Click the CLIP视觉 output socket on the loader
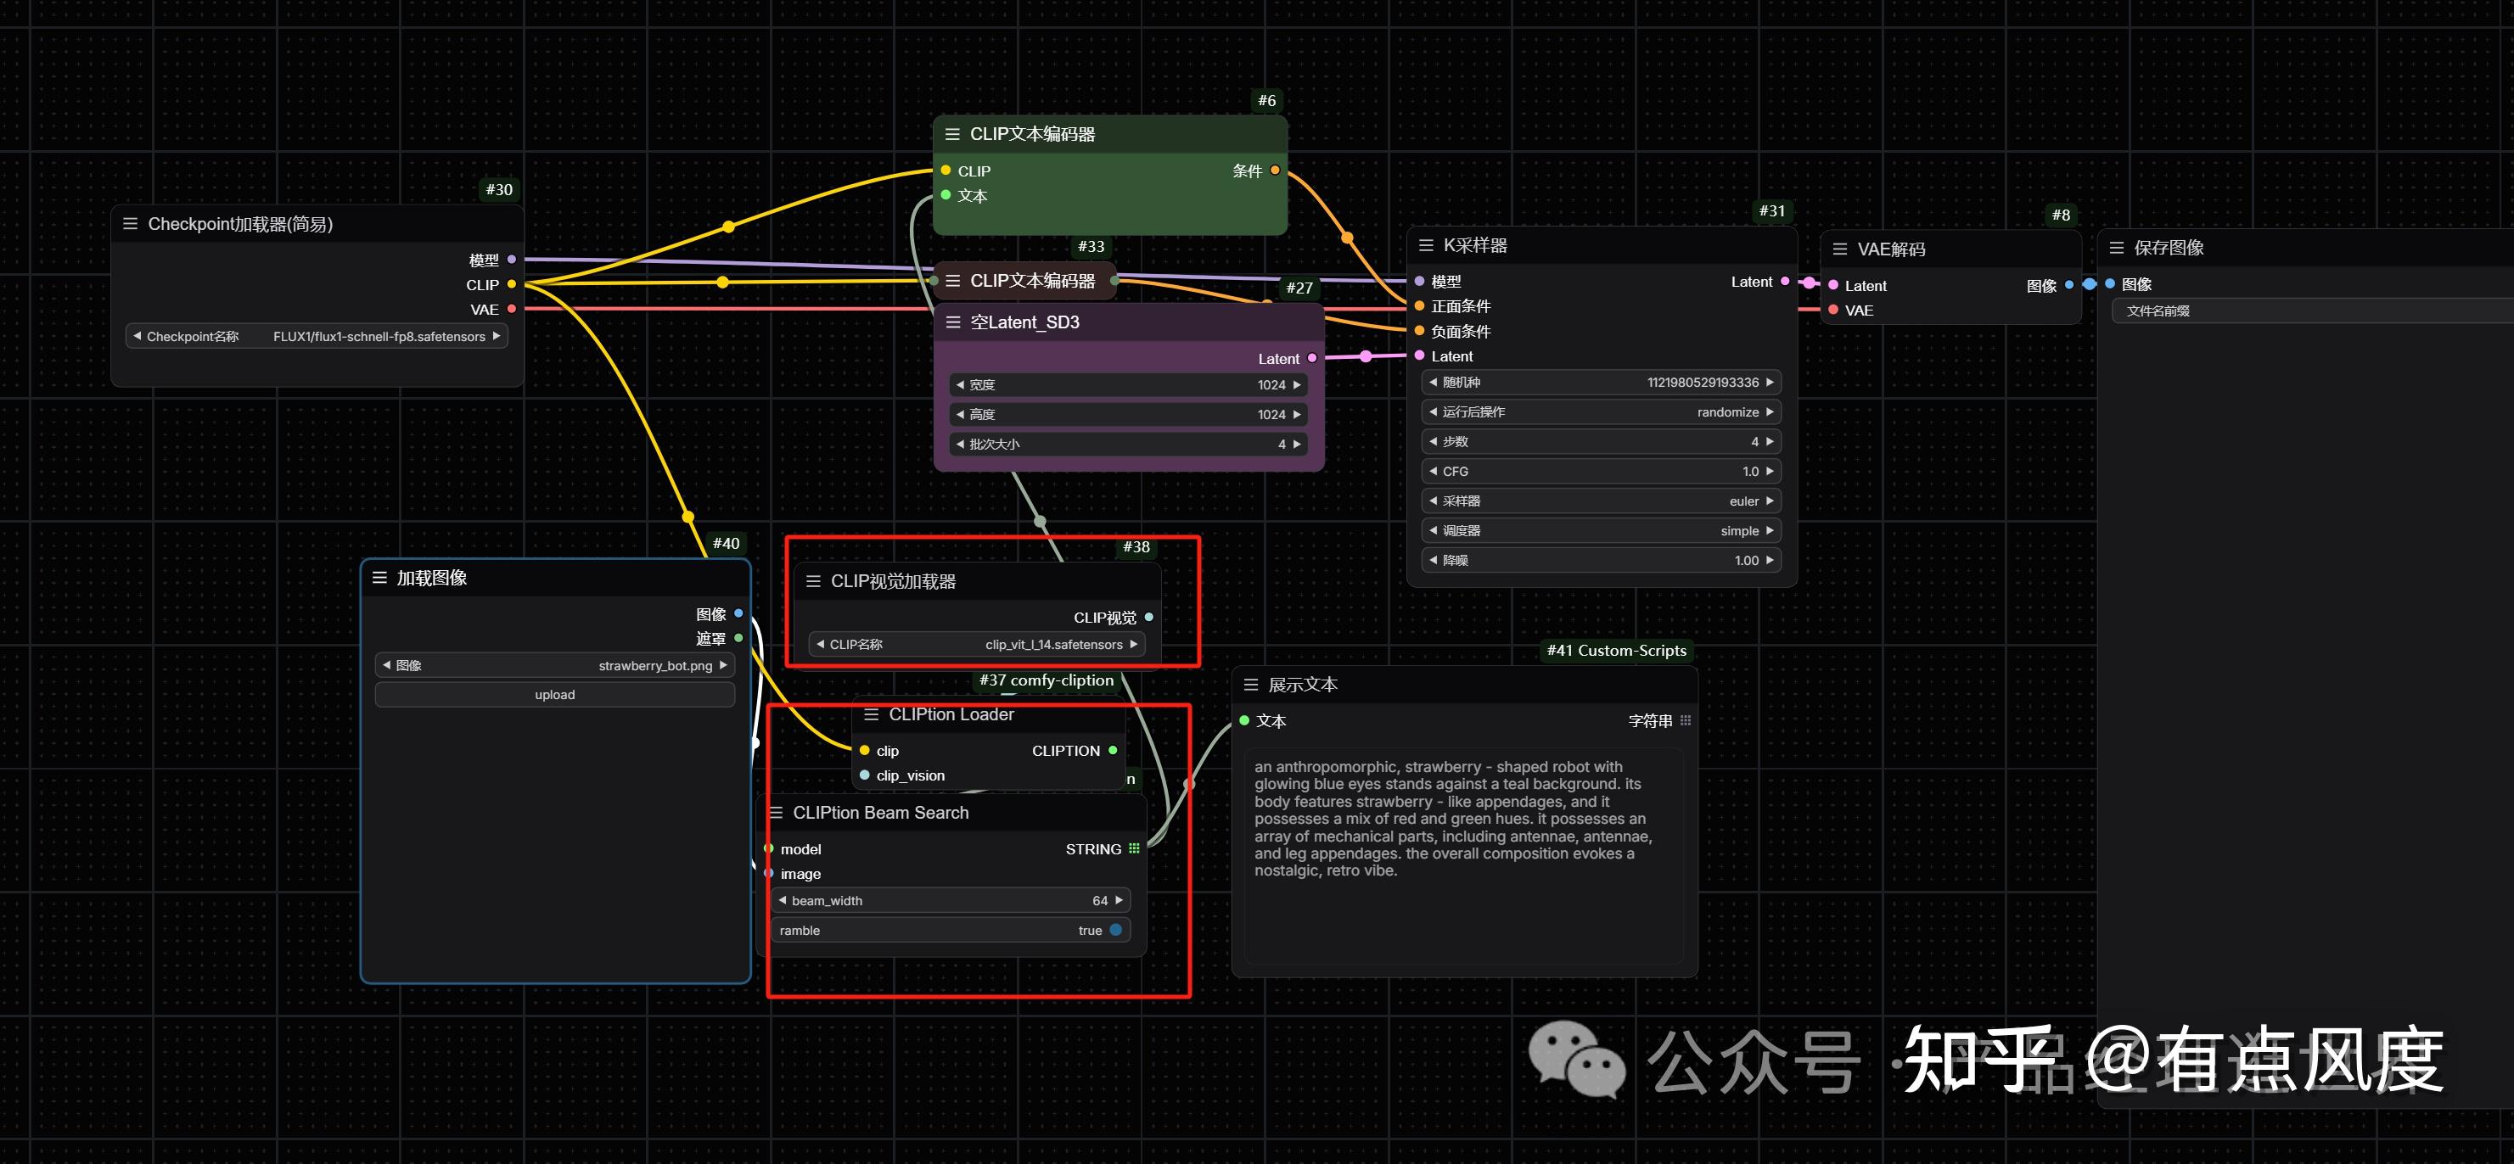 [1148, 617]
